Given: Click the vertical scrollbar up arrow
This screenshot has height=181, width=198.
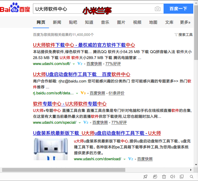Looking at the screenshot, I should 196,3.
